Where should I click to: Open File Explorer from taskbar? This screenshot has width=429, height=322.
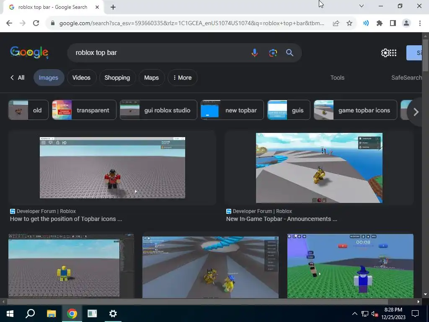pos(51,314)
